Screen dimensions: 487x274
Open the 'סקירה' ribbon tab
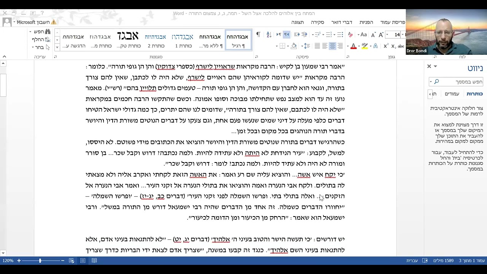(317, 22)
